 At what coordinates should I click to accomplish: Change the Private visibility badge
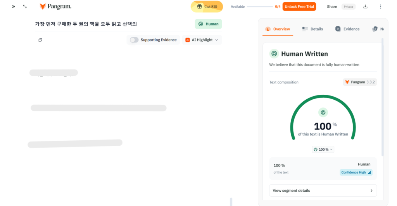(349, 7)
